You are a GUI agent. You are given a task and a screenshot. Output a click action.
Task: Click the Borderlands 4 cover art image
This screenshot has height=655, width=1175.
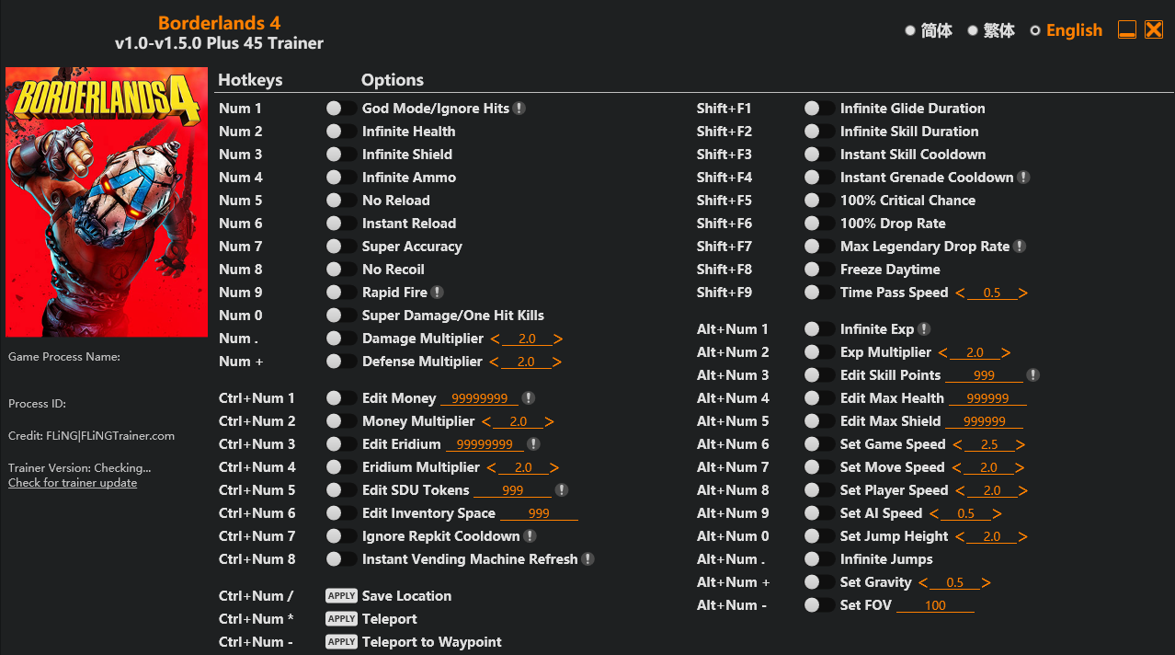pyautogui.click(x=107, y=202)
